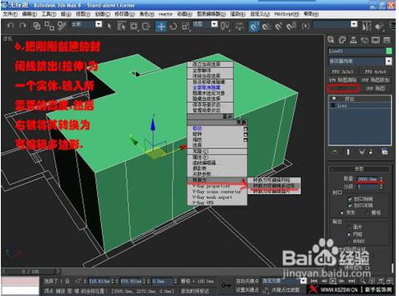
Task: Open the reference coordinate system dropdown (视图)
Action: point(215,24)
